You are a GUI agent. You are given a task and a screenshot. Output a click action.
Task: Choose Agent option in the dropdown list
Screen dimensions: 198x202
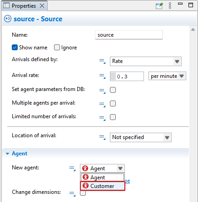point(102,177)
